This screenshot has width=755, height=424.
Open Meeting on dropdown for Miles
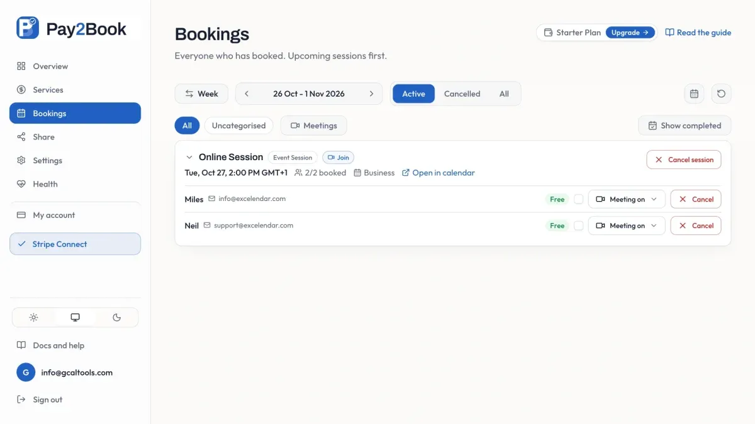(x=627, y=199)
